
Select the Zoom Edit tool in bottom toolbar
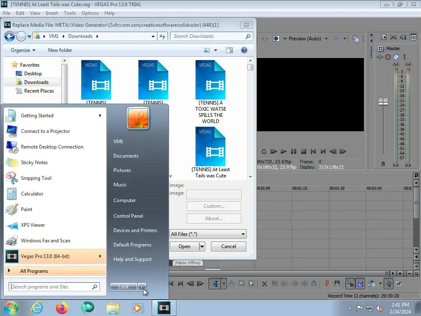coord(251,284)
